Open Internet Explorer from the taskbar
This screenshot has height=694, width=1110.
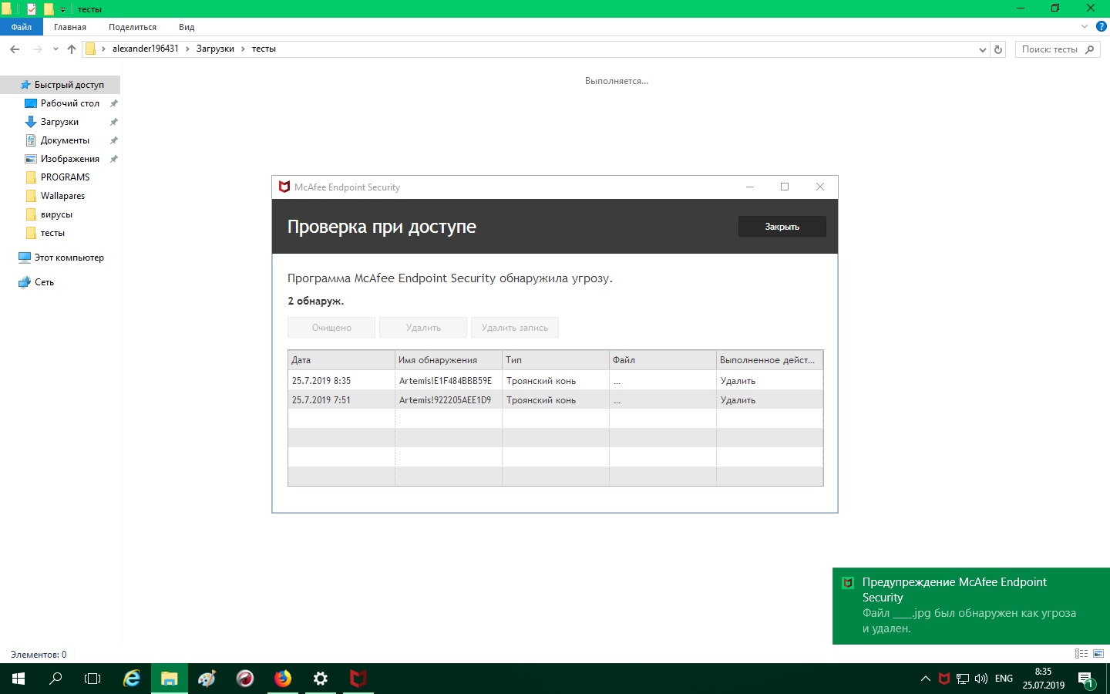pos(132,679)
